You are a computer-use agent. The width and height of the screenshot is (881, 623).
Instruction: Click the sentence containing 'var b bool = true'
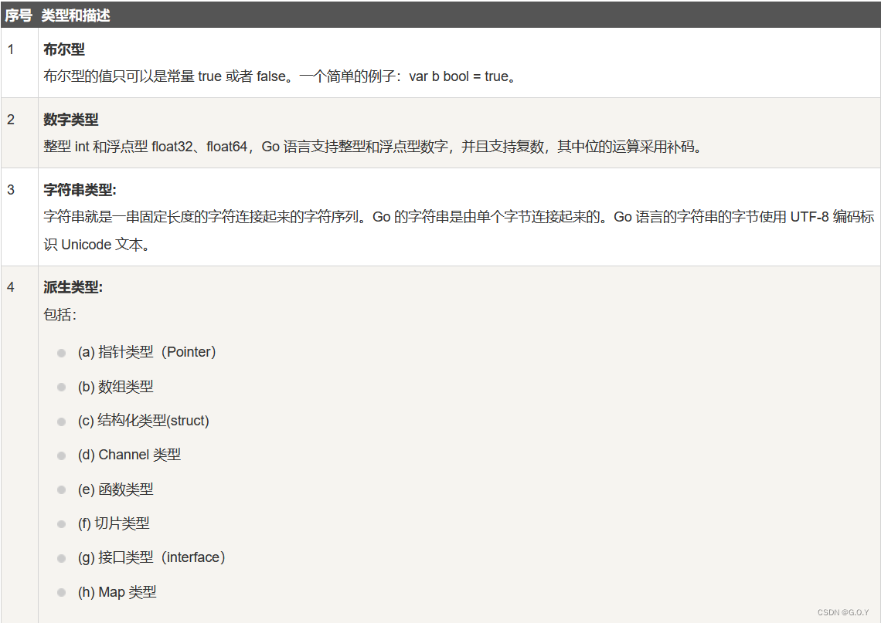tap(280, 76)
